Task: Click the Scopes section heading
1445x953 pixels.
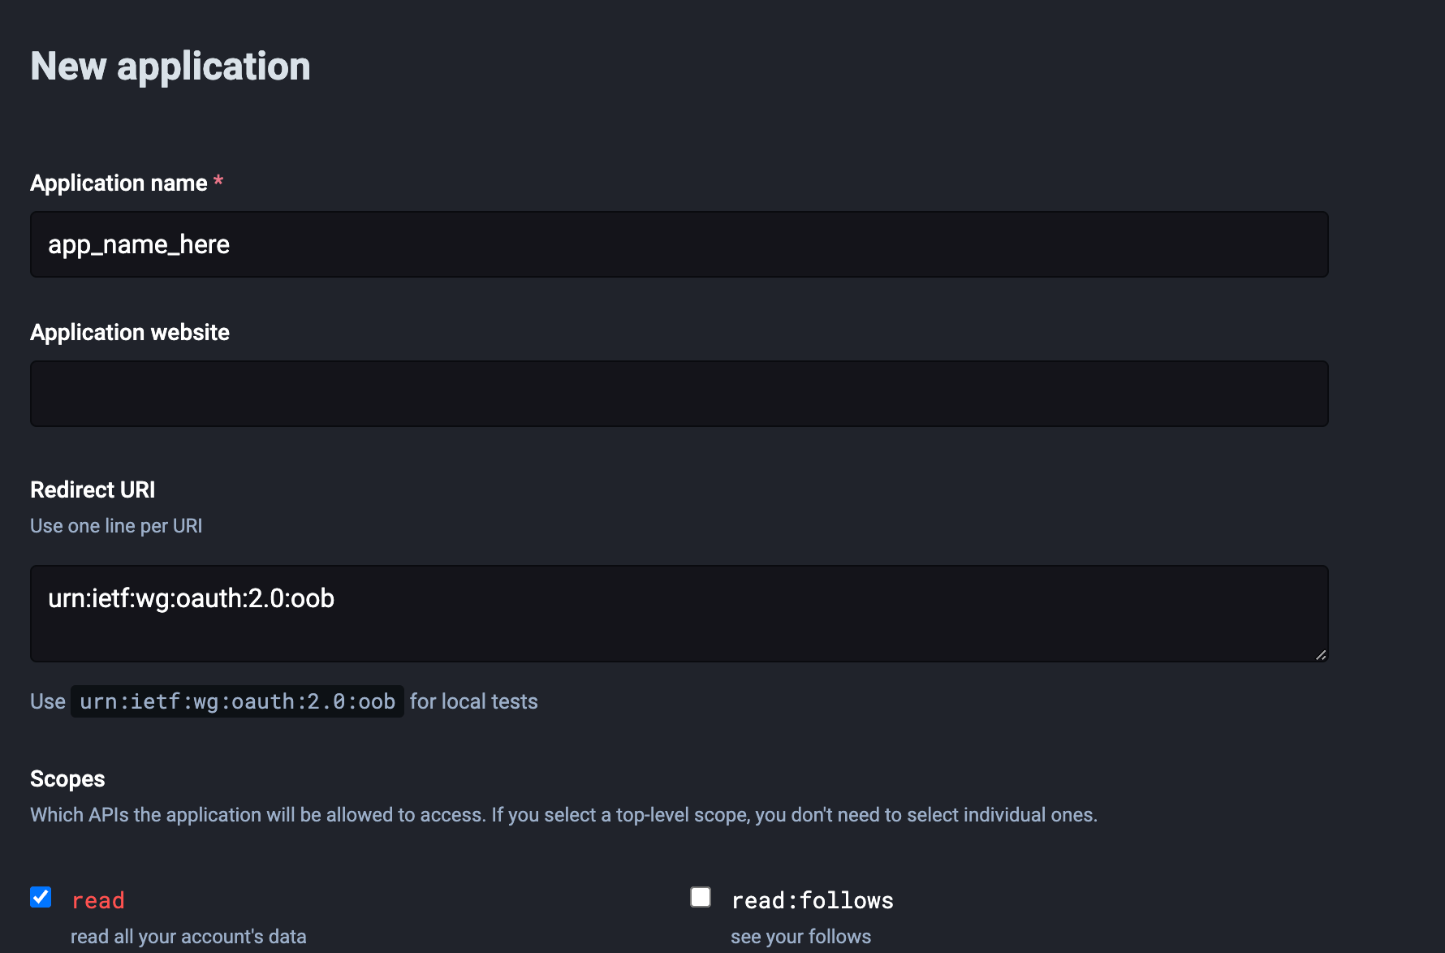Action: (67, 779)
